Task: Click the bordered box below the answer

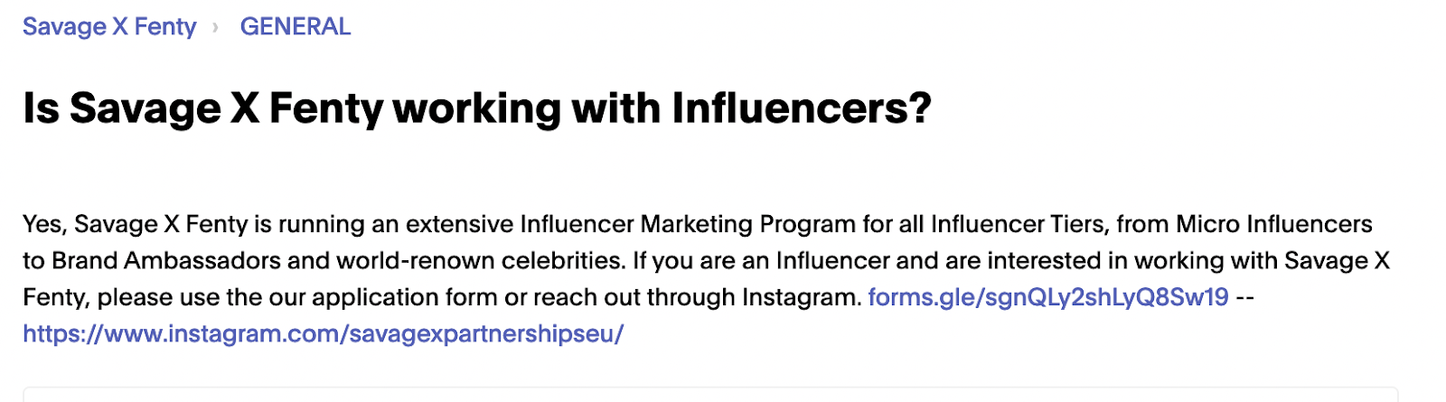Action: [x=710, y=395]
